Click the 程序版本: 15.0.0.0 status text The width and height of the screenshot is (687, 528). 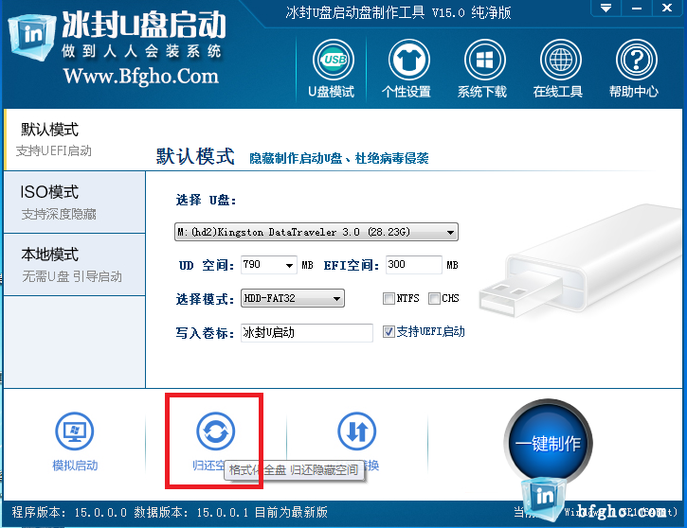click(x=69, y=512)
